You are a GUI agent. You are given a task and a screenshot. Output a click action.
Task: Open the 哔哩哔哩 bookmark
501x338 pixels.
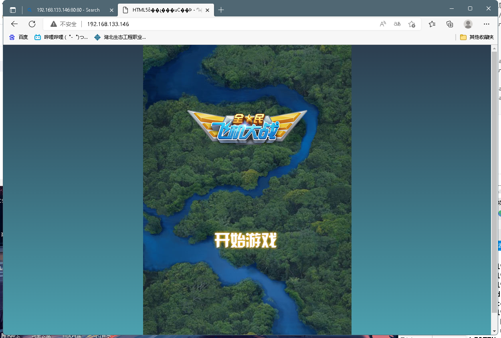point(61,37)
